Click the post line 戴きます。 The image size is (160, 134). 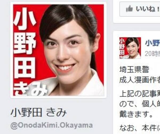click(x=136, y=114)
